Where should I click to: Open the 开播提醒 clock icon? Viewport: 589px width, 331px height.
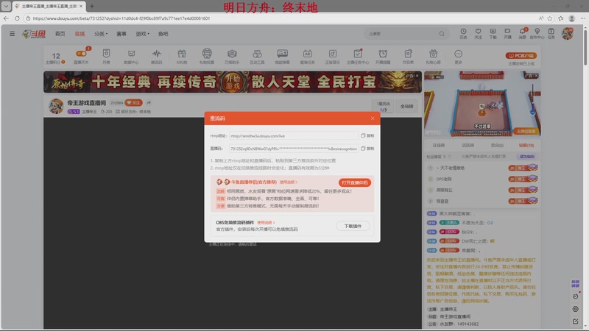[383, 56]
